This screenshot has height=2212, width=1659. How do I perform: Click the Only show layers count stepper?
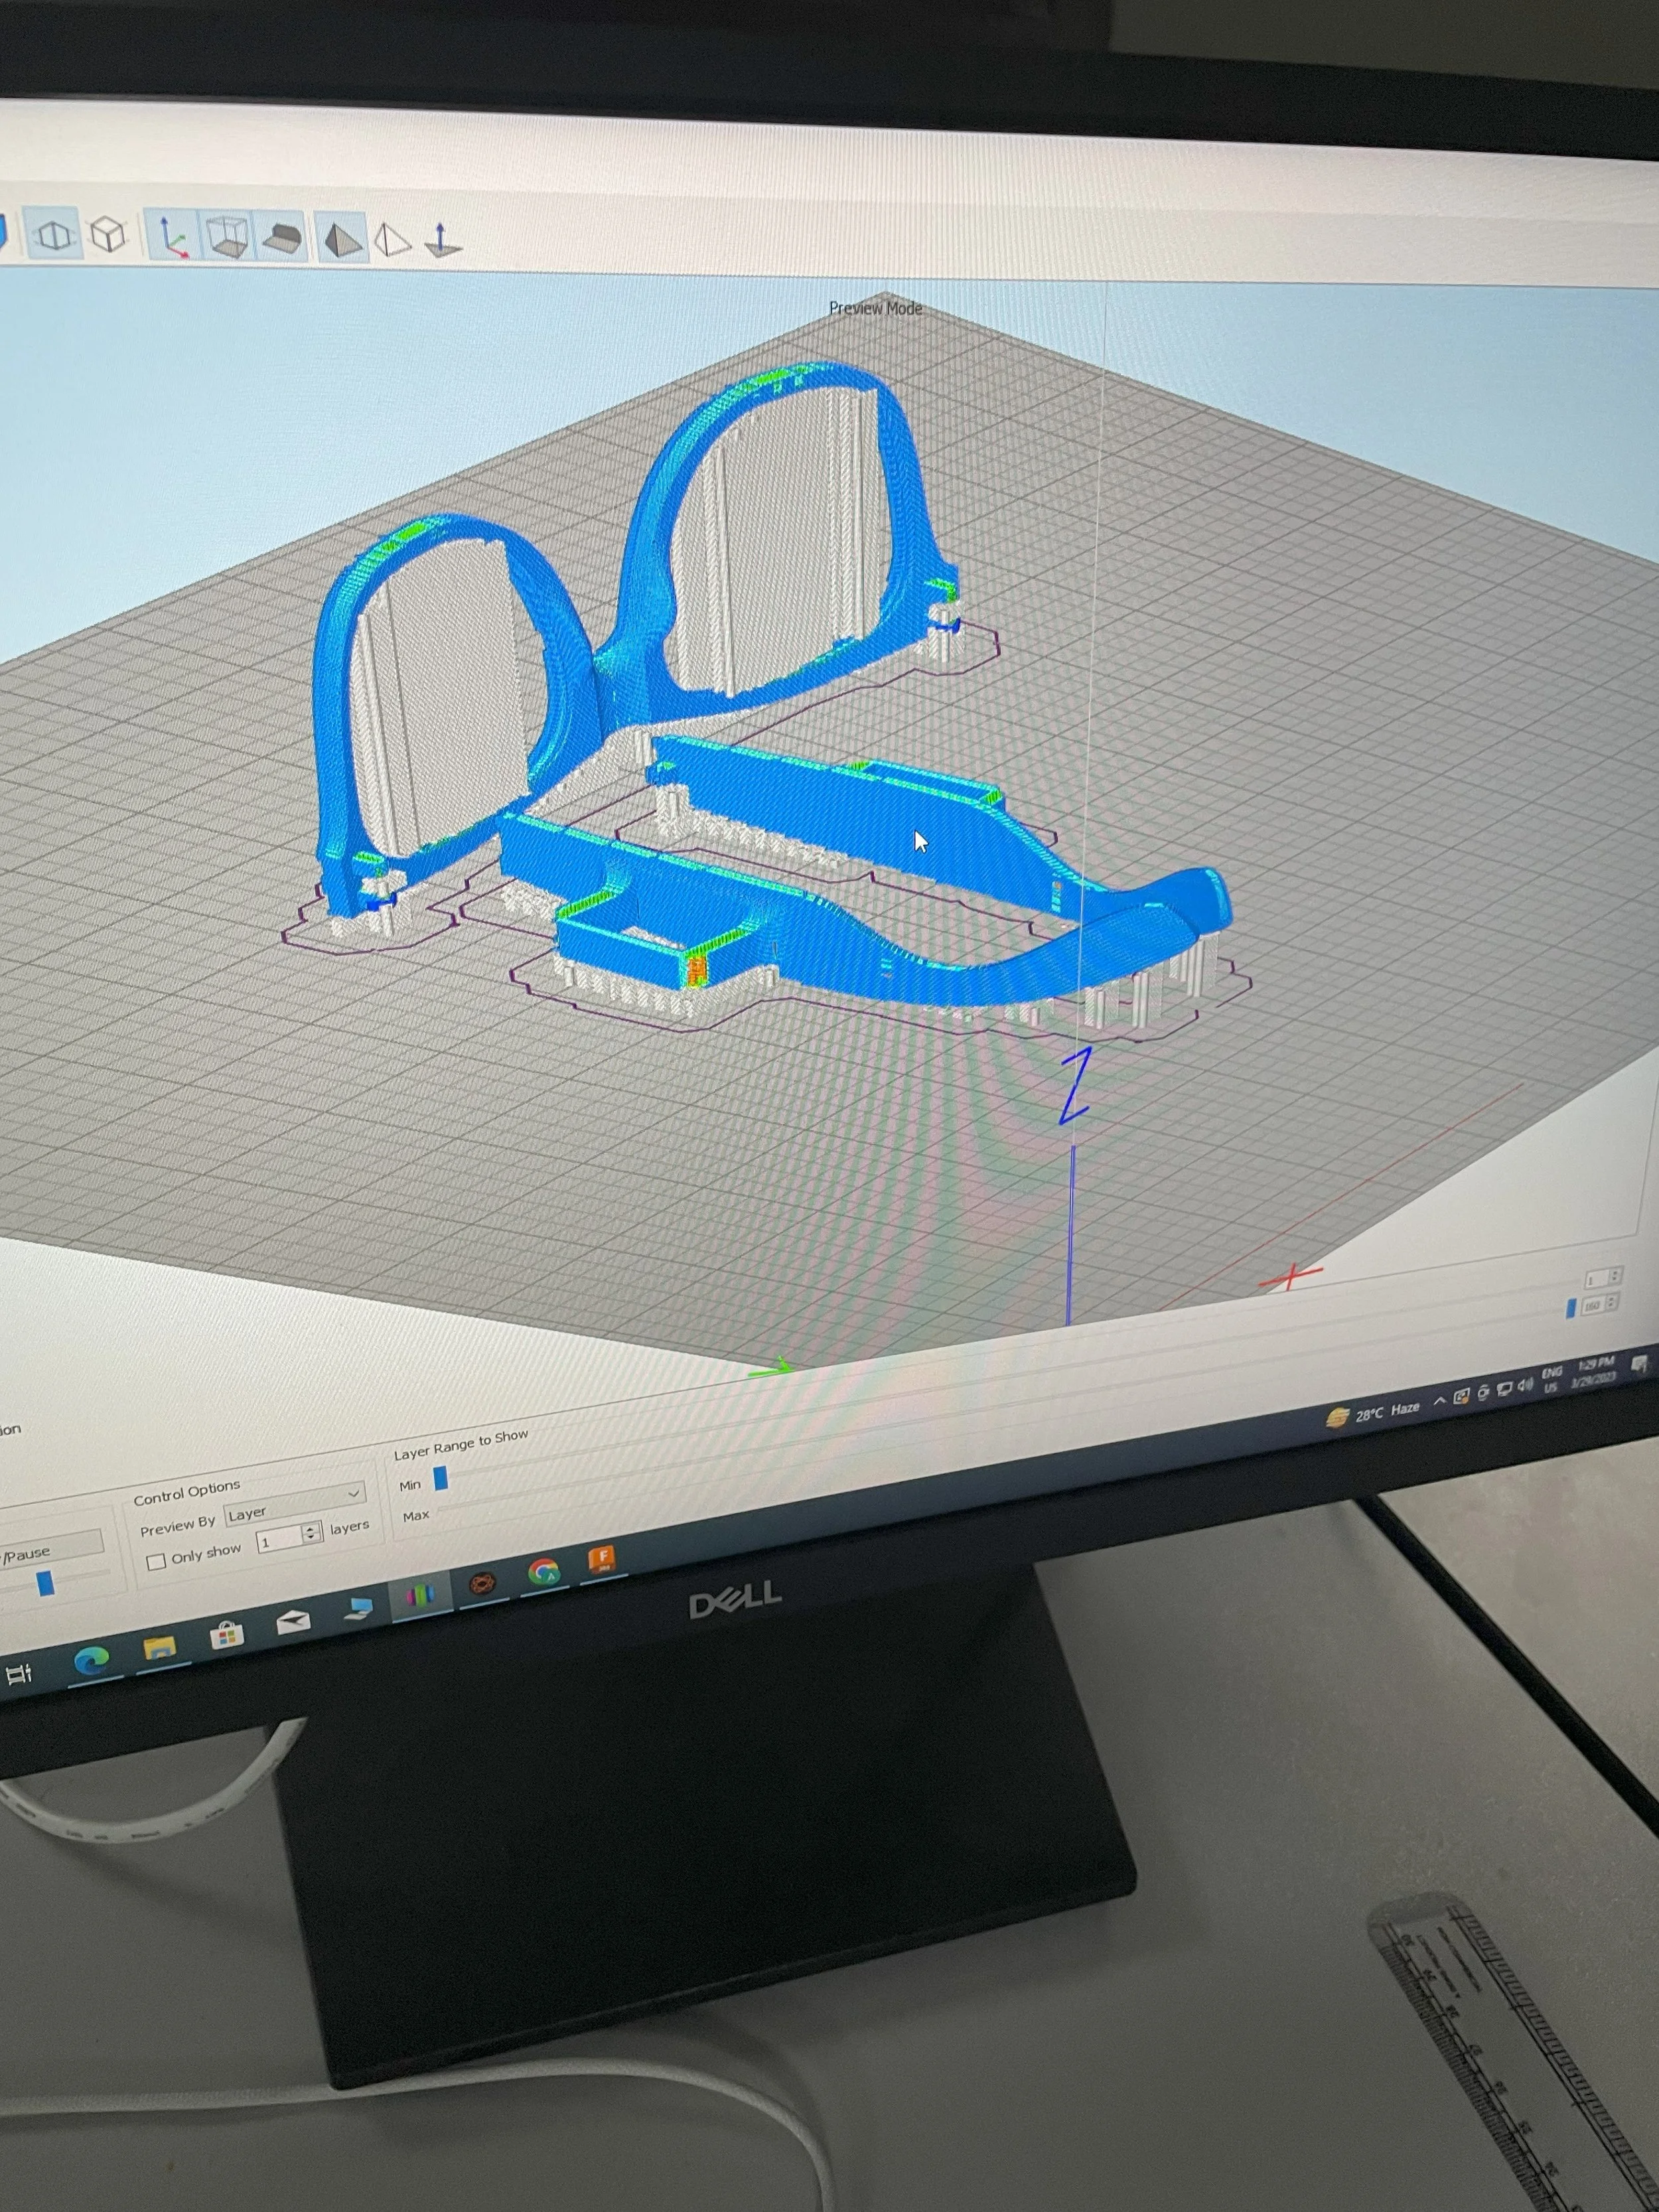pos(311,1535)
